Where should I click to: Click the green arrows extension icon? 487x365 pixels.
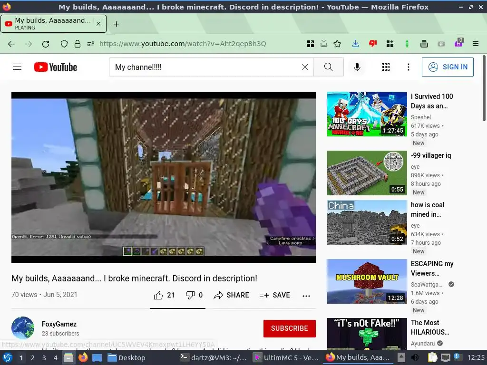(407, 44)
